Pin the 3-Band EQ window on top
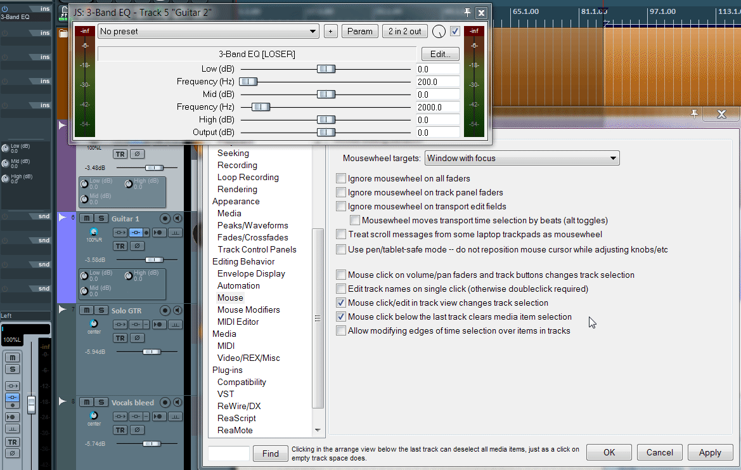 click(468, 12)
